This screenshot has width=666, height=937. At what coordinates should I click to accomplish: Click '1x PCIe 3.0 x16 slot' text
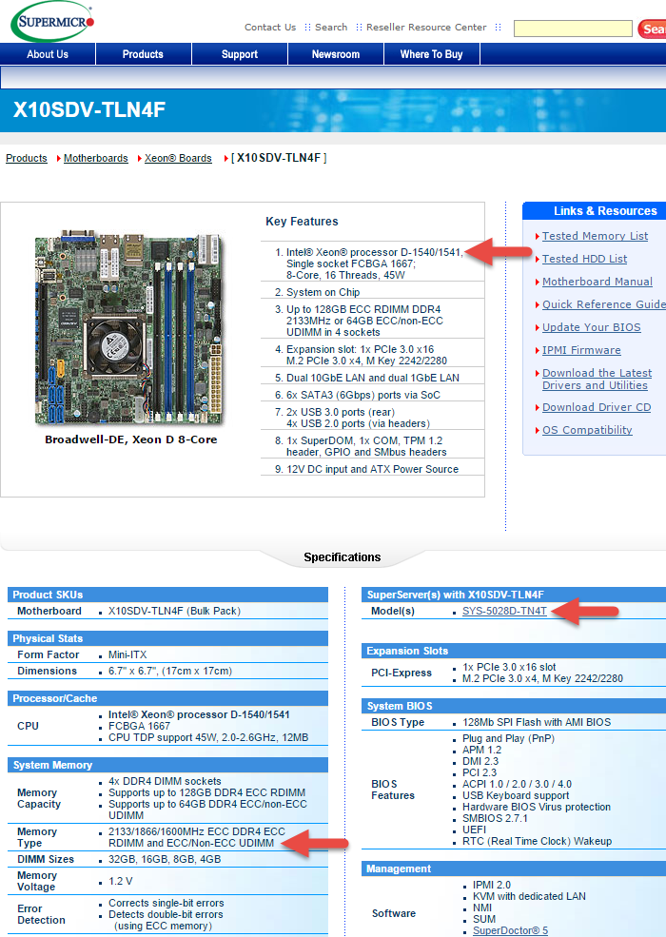pyautogui.click(x=509, y=667)
